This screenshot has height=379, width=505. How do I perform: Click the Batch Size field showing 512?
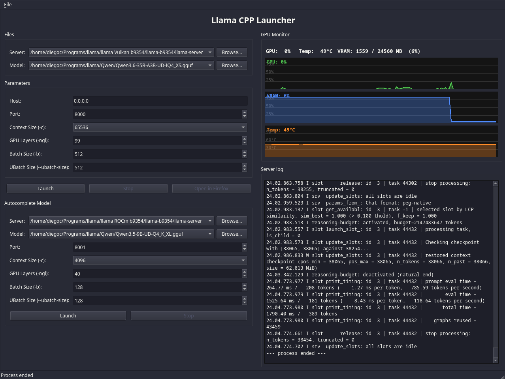(157, 154)
